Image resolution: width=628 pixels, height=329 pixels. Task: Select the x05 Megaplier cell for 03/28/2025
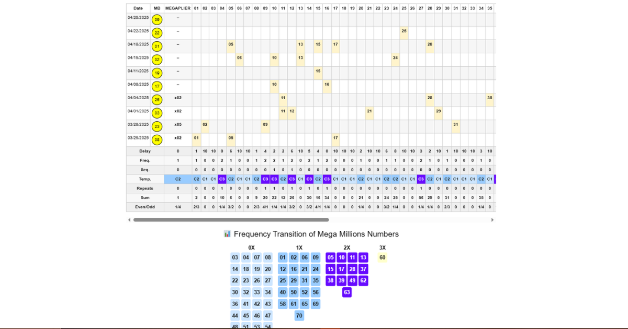pos(178,125)
